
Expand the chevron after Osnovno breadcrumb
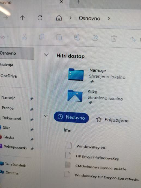pos(109,19)
